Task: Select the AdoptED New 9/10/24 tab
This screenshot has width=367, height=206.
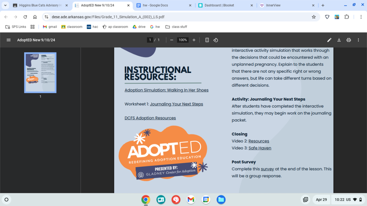Action: (x=102, y=5)
